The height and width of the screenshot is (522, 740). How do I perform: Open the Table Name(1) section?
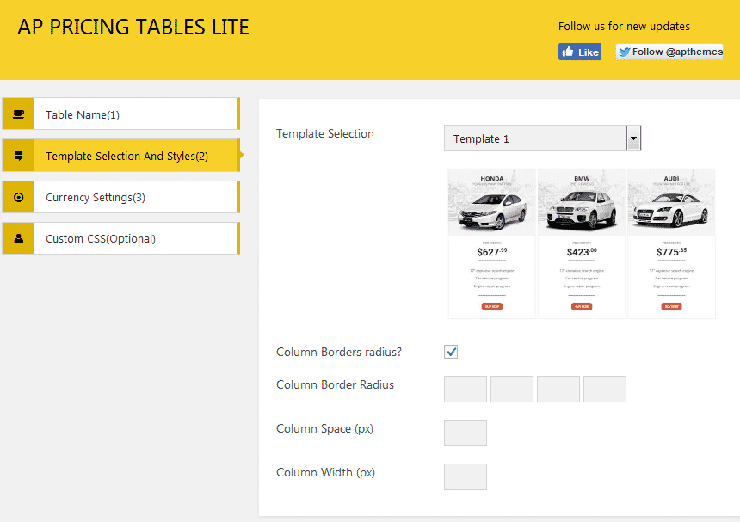(x=120, y=114)
